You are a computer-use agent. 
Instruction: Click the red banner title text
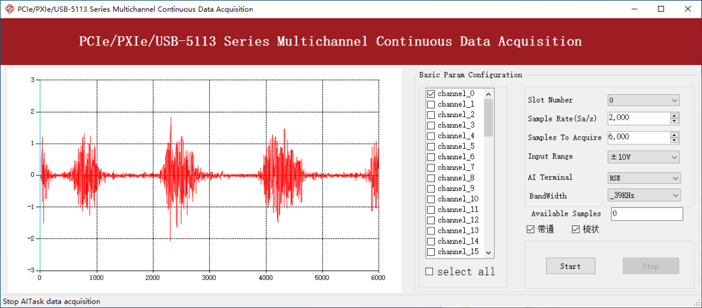click(x=330, y=42)
